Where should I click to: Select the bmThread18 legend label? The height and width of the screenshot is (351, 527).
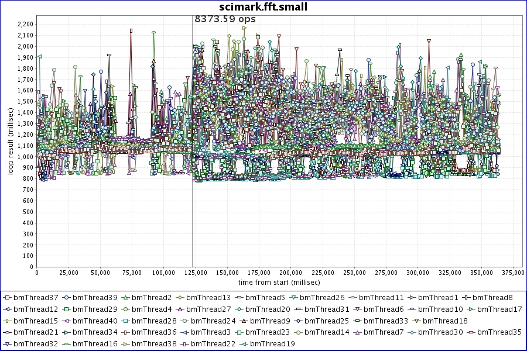coord(445,321)
